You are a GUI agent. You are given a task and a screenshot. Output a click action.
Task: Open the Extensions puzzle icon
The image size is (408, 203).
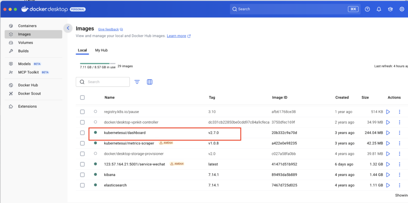11,106
